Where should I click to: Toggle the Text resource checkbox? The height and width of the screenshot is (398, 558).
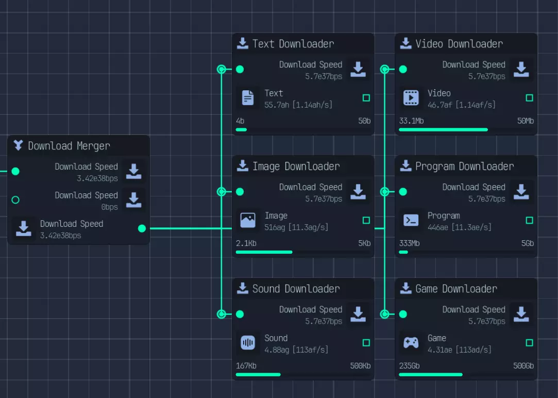(x=366, y=98)
